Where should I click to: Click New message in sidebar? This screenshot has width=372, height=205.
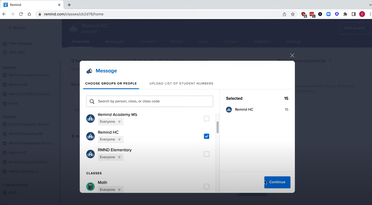click(17, 43)
